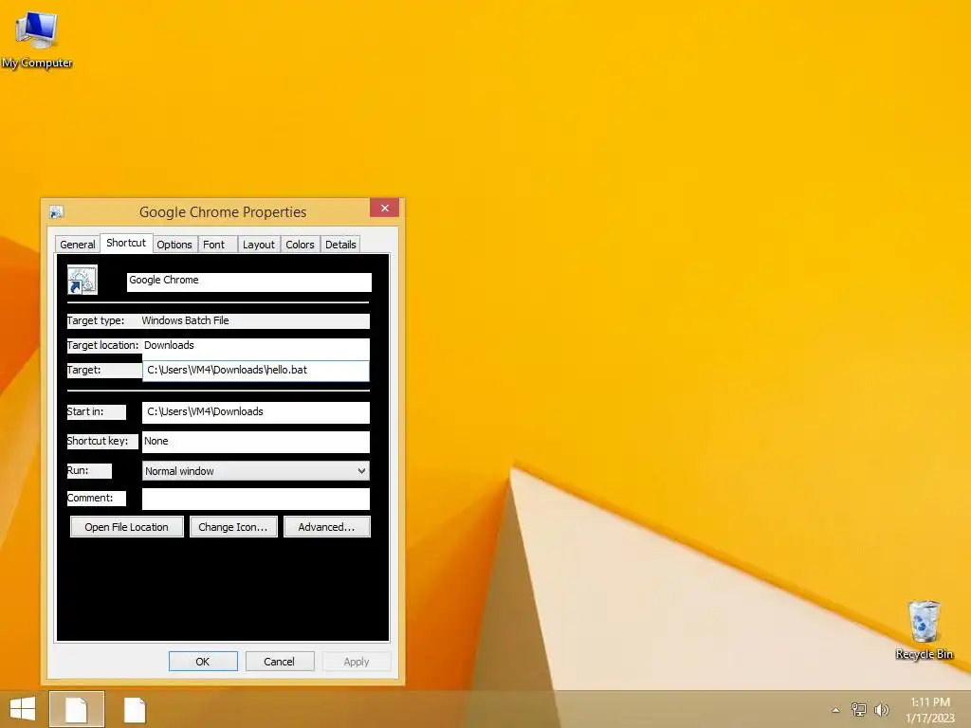Switch to the Layout tab

pos(258,245)
